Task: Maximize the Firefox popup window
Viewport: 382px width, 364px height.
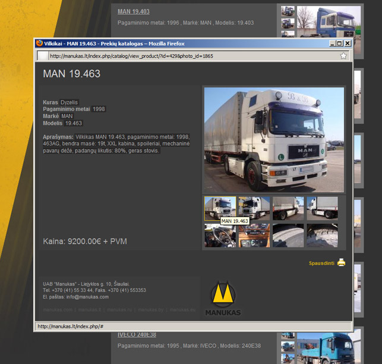Action: point(339,43)
